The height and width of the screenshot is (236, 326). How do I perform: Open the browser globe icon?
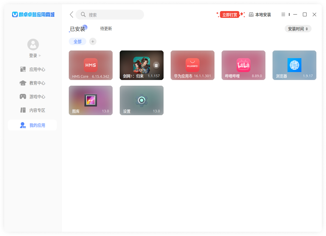(294, 65)
